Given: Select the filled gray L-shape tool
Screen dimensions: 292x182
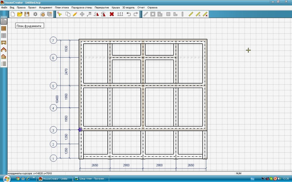Looking at the screenshot, I should 175,14.
